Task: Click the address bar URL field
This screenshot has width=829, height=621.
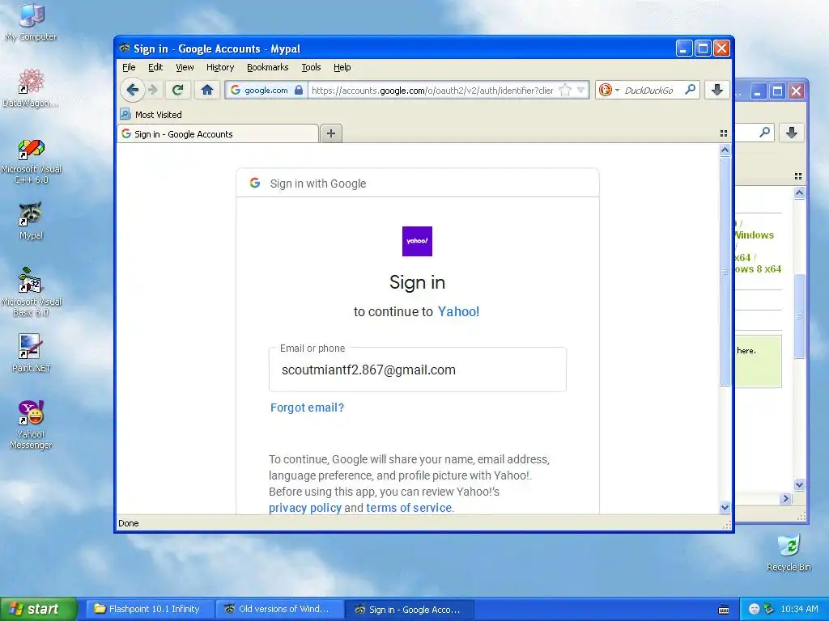Action: pos(432,91)
